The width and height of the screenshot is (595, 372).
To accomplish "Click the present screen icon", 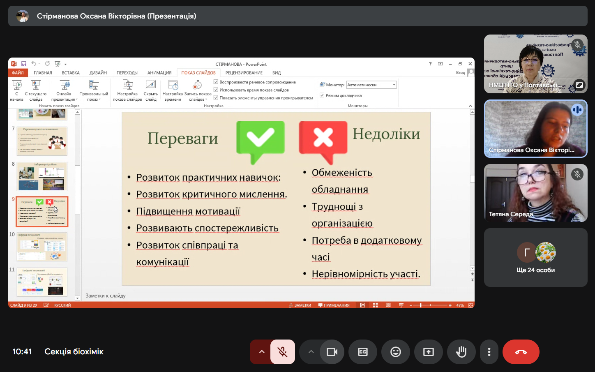I will [428, 352].
